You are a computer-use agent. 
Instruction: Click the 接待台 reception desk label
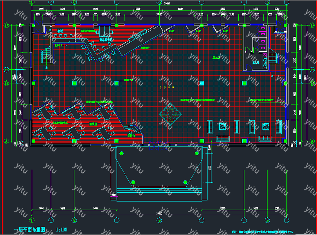click(131, 136)
